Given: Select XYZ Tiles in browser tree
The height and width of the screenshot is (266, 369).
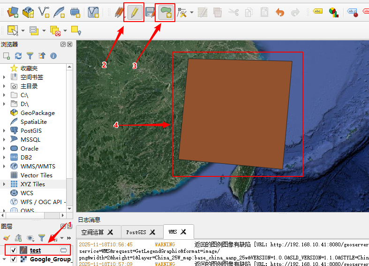Looking at the screenshot, I should coord(33,184).
